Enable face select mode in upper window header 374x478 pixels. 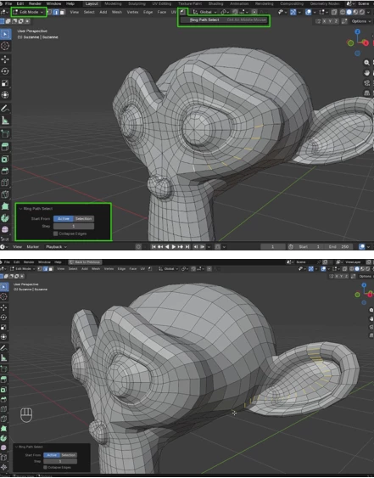coord(62,12)
